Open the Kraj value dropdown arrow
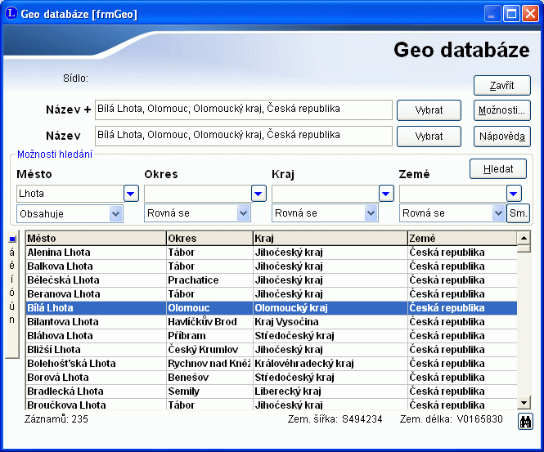 tap(386, 194)
